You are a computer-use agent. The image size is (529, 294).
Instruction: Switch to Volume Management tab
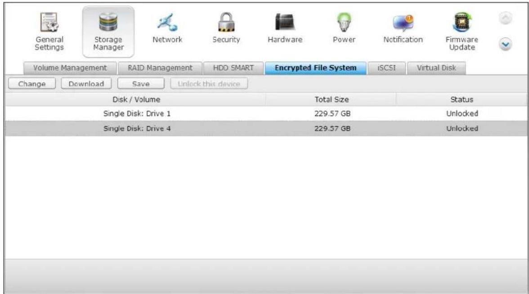[x=70, y=68]
